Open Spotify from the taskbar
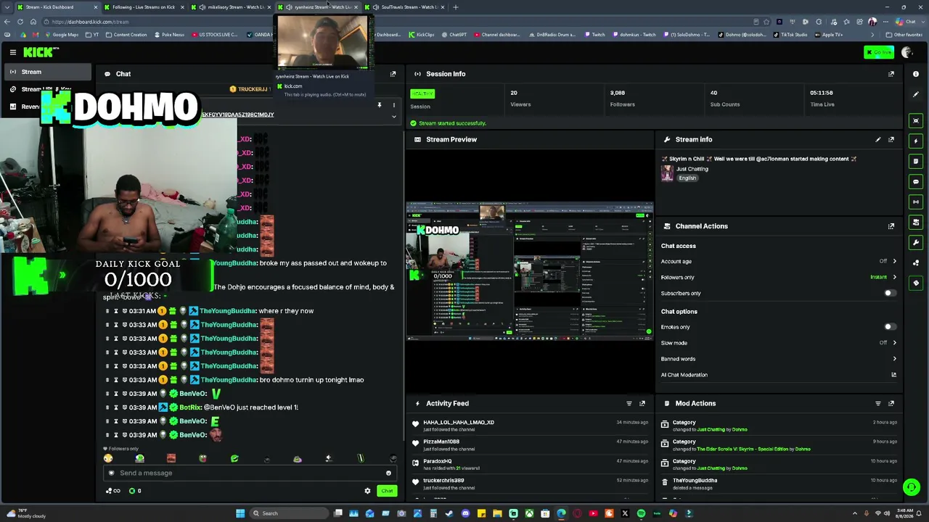Viewport: 929px width, 522px height. pos(641,513)
